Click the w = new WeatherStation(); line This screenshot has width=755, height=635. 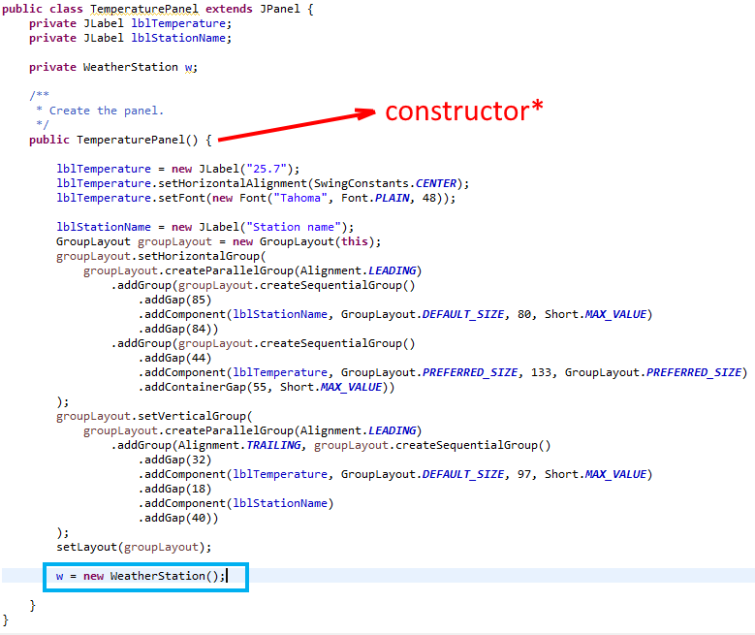[141, 576]
